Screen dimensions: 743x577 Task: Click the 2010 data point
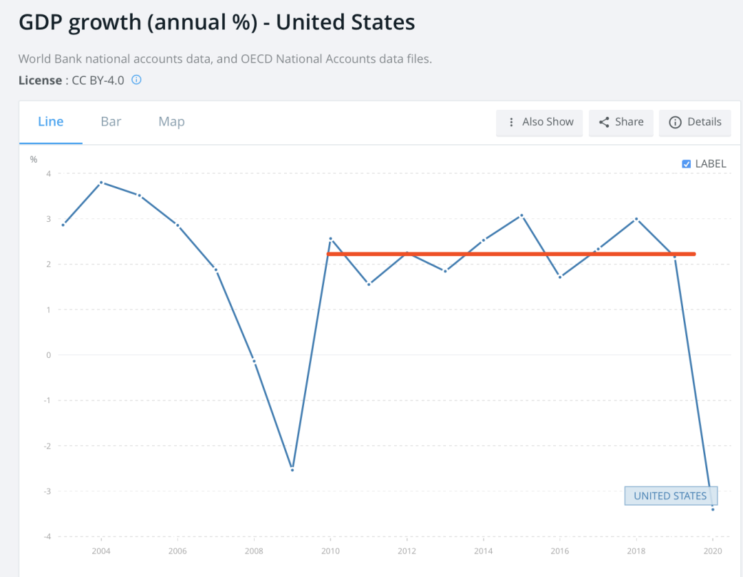click(x=330, y=239)
